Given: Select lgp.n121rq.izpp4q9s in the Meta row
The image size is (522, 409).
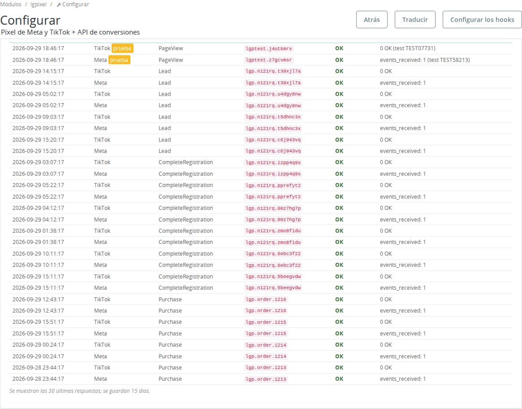Looking at the screenshot, I should [273, 174].
